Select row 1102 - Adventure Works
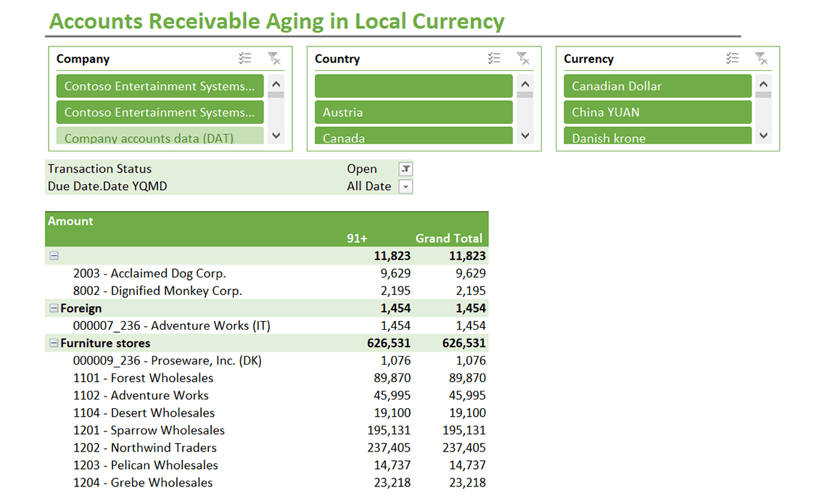This screenshot has height=498, width=827. point(266,395)
